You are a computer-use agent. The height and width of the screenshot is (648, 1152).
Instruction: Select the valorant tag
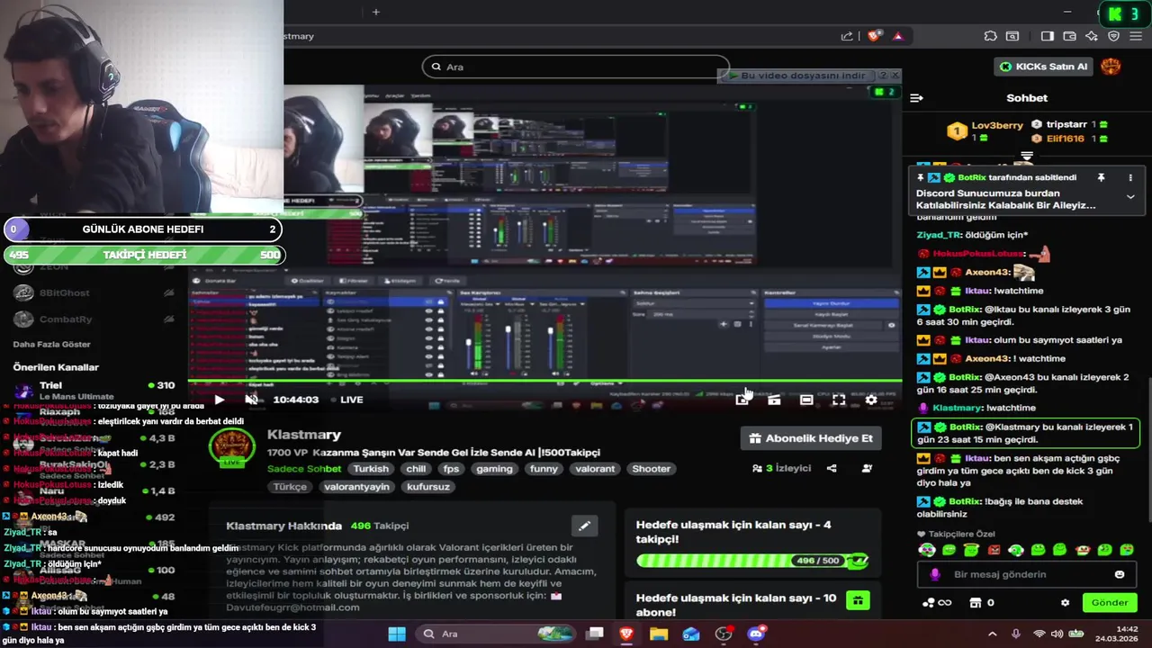(x=595, y=469)
